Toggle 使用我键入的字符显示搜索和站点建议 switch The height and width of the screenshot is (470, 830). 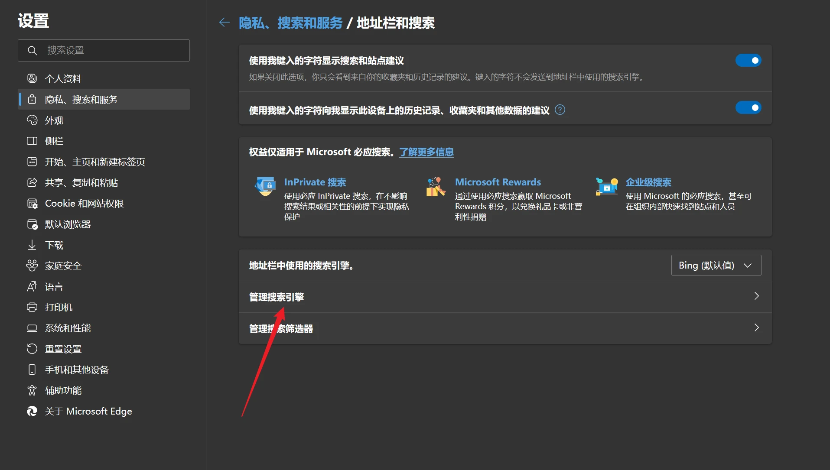coord(748,60)
